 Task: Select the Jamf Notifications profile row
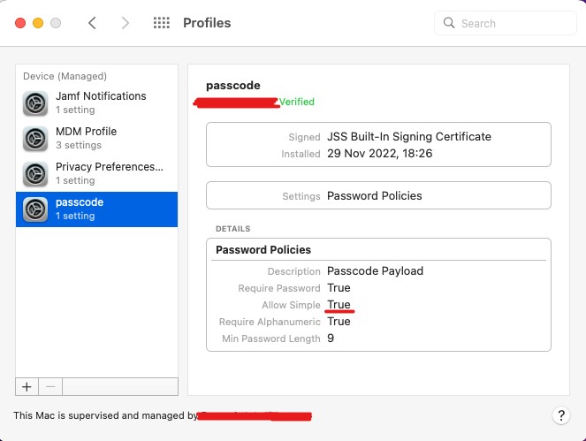97,103
